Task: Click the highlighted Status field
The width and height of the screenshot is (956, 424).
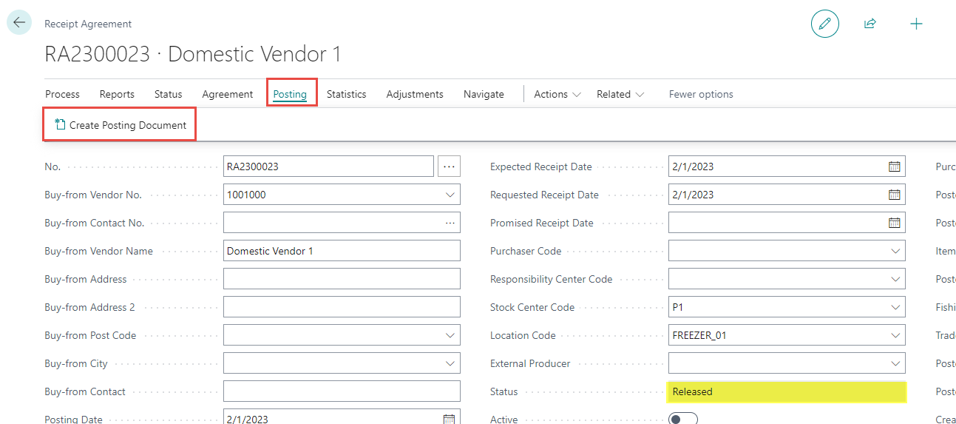Action: [787, 391]
